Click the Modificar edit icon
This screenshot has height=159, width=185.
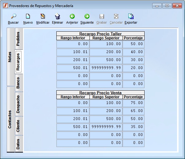point(43,16)
